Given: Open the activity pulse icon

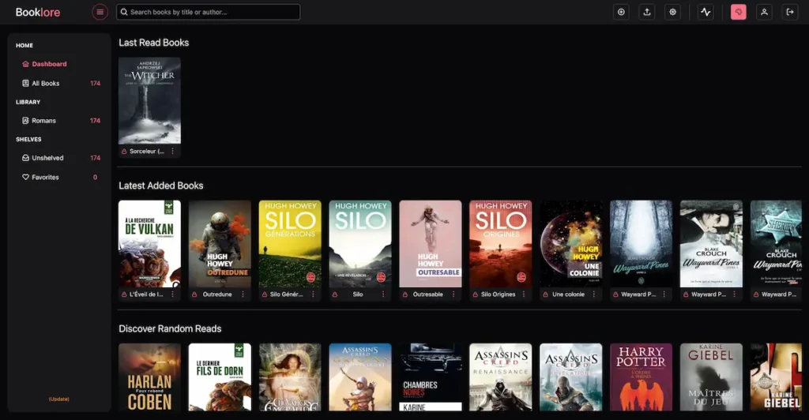Looking at the screenshot, I should click(x=706, y=12).
